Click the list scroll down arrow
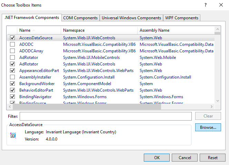229x165 pixels. coord(218,101)
